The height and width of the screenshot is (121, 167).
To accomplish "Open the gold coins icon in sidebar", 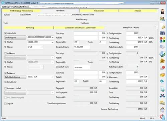I will tap(162, 103).
